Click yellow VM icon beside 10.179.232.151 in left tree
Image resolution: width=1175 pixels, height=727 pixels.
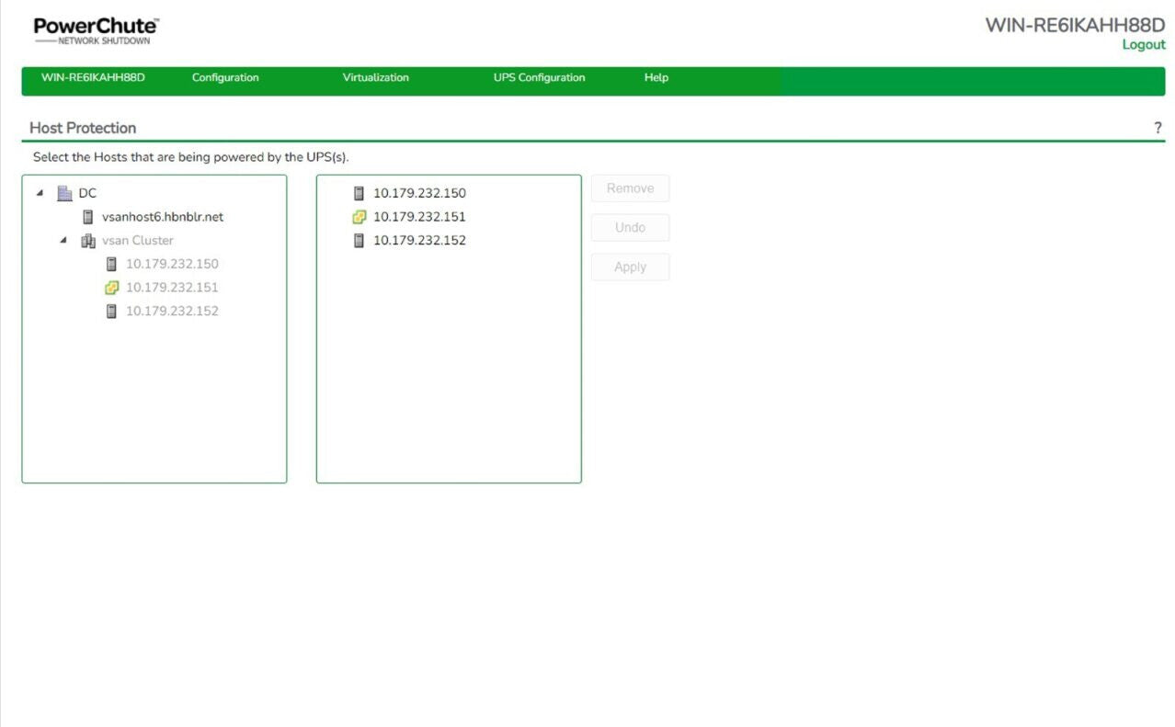click(112, 288)
